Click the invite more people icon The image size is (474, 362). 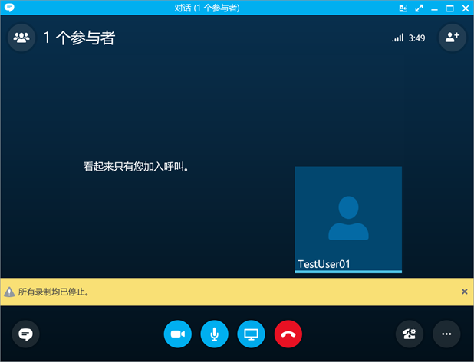pos(452,38)
